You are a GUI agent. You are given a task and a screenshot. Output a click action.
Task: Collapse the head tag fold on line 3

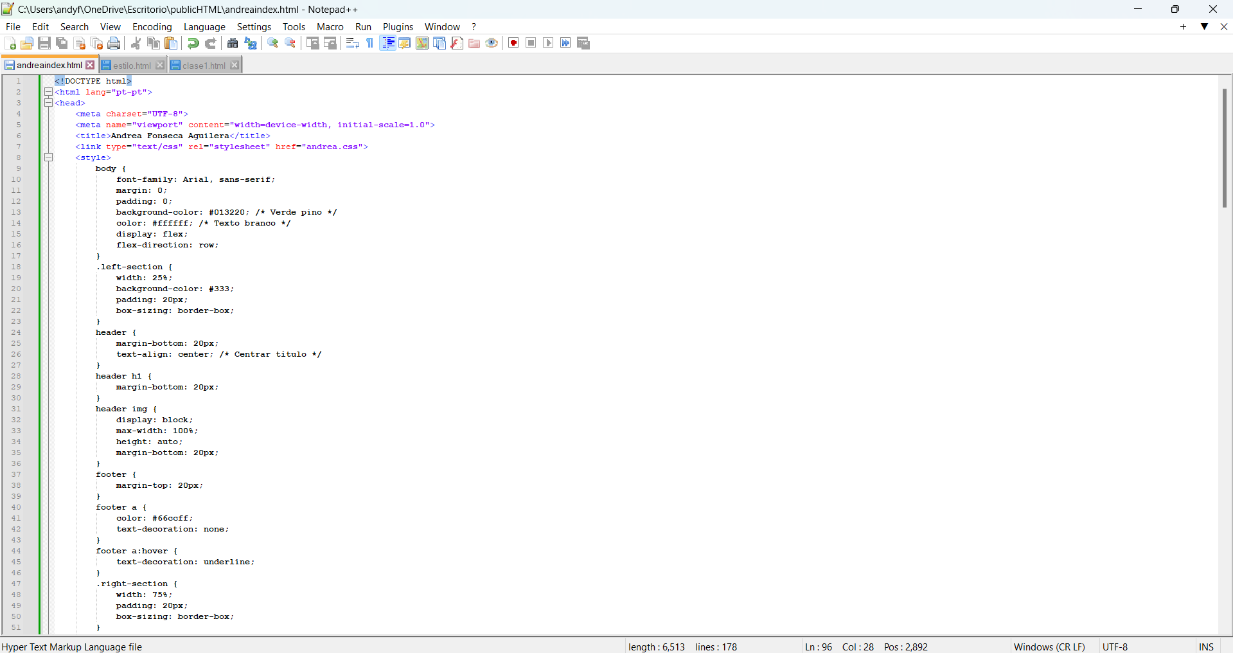pyautogui.click(x=48, y=103)
